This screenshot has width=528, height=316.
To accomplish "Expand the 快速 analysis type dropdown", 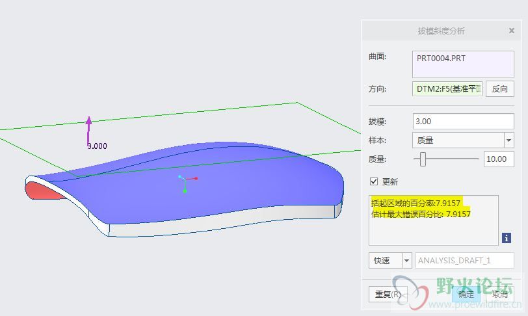I will (x=407, y=261).
